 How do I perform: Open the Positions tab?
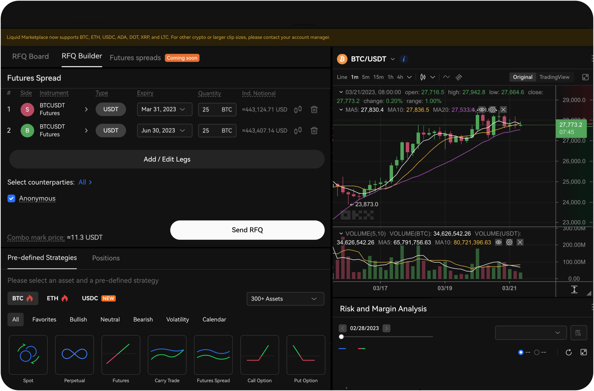[106, 258]
